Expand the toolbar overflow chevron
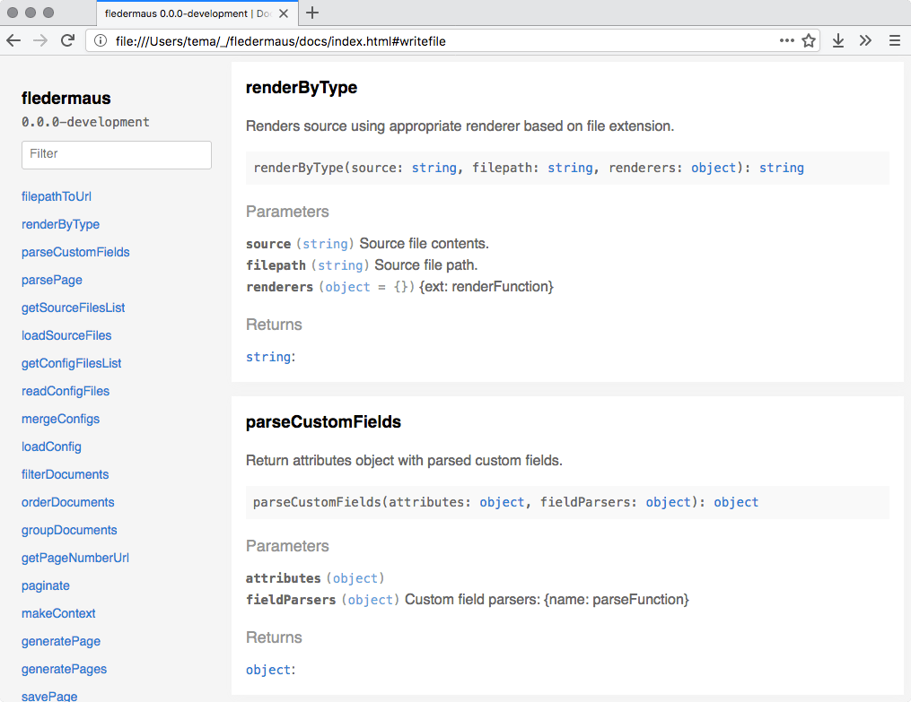This screenshot has width=911, height=702. [x=864, y=40]
